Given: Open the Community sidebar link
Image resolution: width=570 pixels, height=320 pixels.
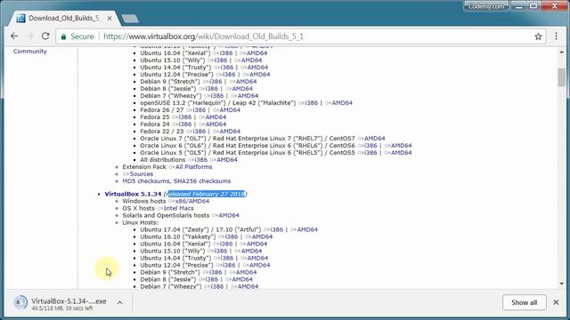Looking at the screenshot, I should click(x=29, y=52).
